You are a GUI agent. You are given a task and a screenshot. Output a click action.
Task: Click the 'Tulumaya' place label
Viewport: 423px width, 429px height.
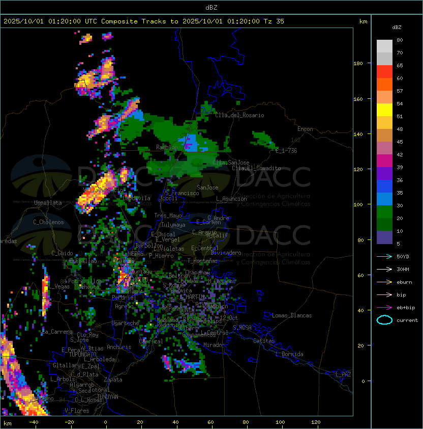(173, 225)
